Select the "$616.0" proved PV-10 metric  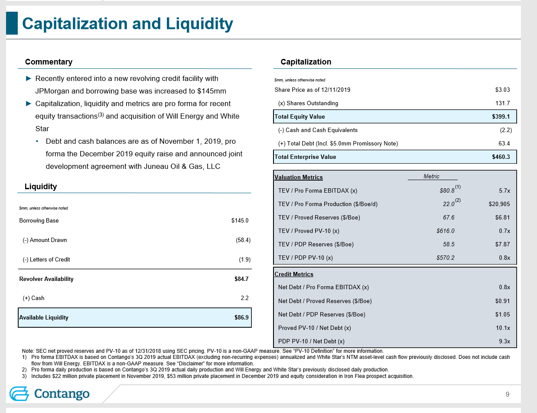click(x=446, y=231)
